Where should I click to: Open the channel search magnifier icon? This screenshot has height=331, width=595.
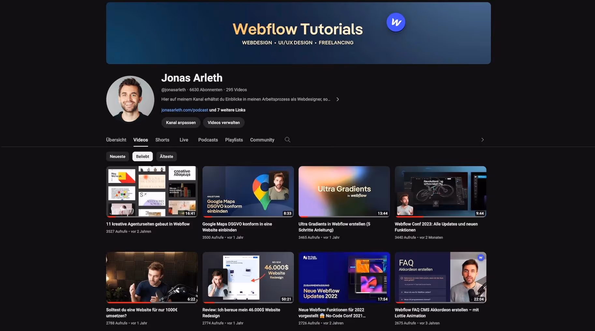click(x=287, y=139)
